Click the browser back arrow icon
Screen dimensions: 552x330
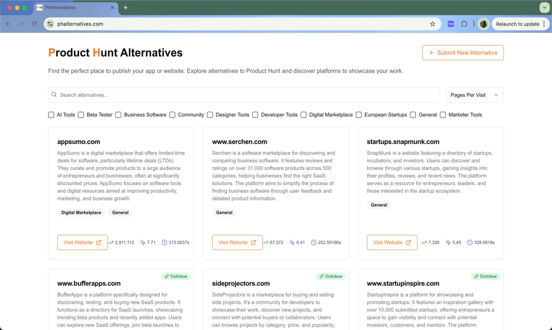pos(8,24)
